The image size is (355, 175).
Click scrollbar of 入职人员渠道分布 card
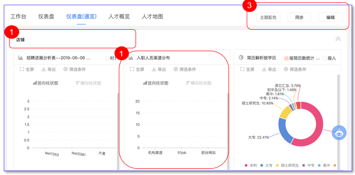(228, 131)
